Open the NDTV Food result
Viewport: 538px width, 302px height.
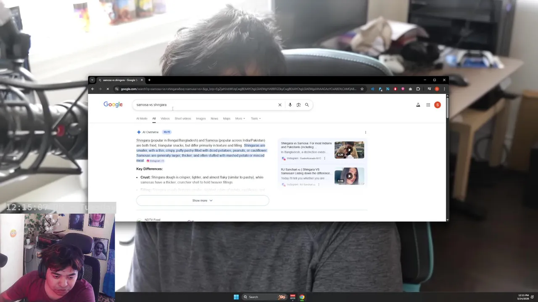[x=153, y=220]
